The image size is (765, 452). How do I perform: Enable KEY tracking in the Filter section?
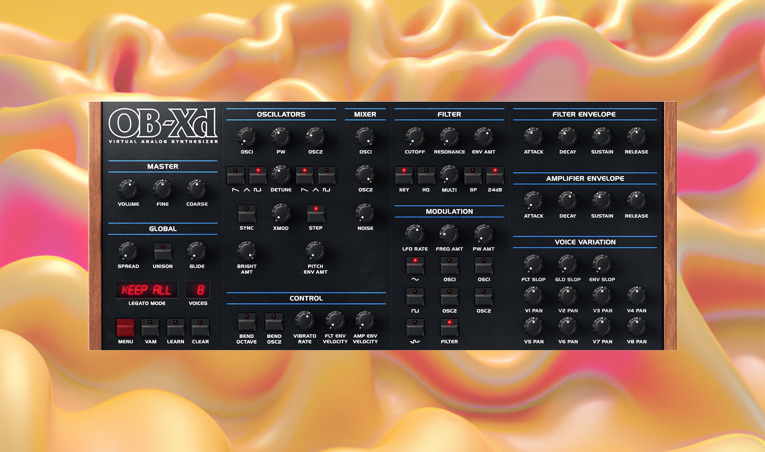point(404,177)
